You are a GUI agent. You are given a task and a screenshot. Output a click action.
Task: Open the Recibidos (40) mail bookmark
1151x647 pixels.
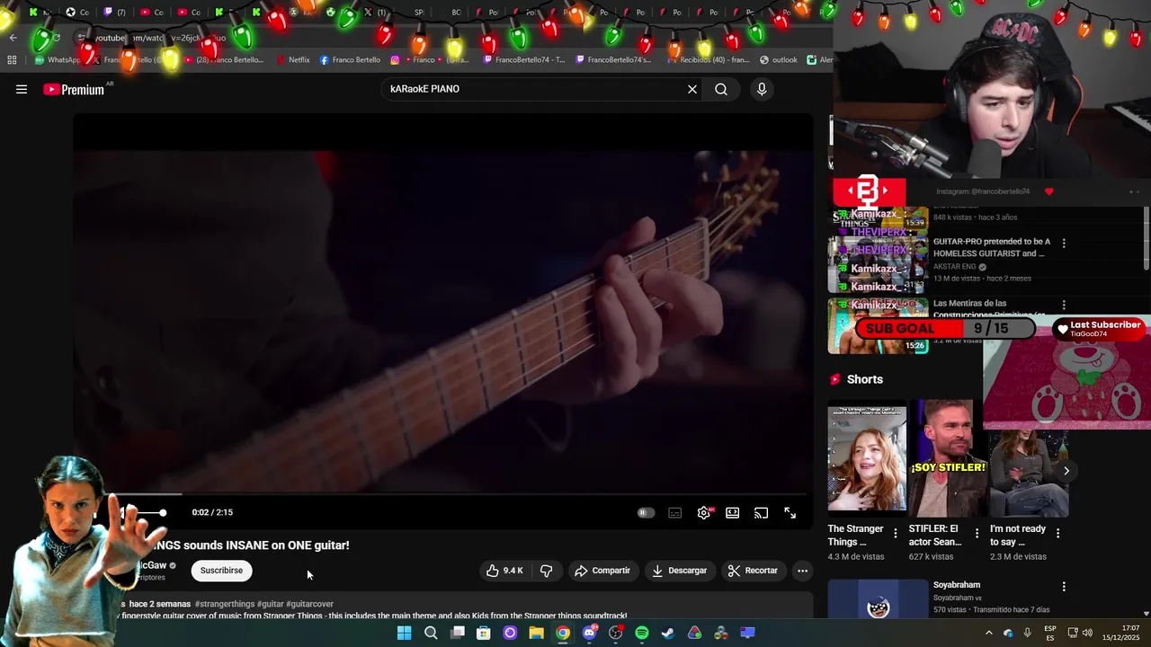click(709, 60)
